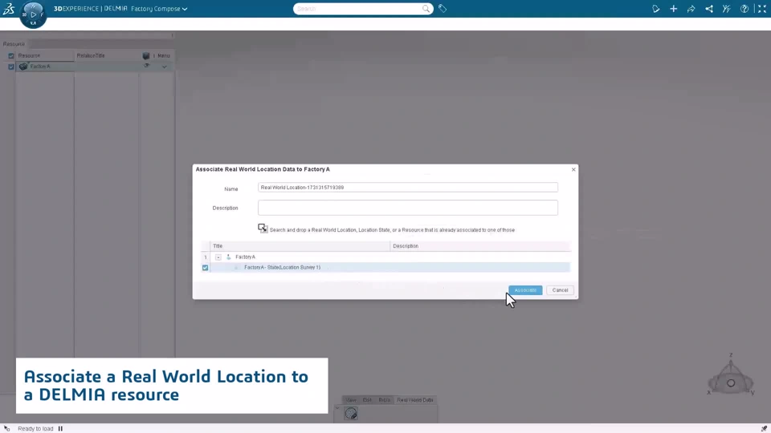Switch to the Real World Data tab
Screen dimensions: 771x433
point(415,400)
